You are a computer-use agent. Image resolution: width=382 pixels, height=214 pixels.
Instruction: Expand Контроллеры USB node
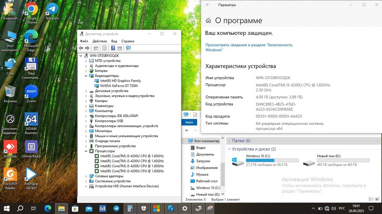click(x=86, y=121)
